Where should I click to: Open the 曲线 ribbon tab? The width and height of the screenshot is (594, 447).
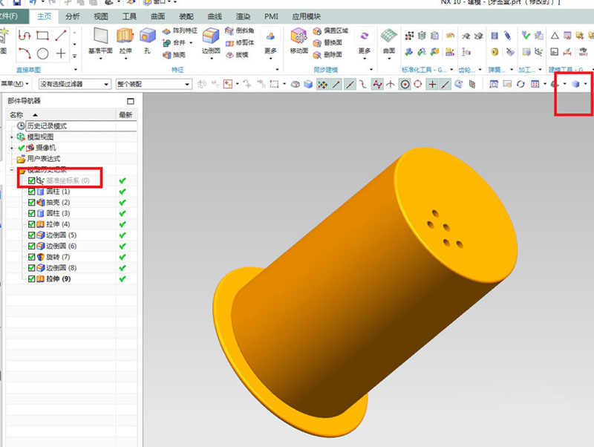[x=215, y=16]
